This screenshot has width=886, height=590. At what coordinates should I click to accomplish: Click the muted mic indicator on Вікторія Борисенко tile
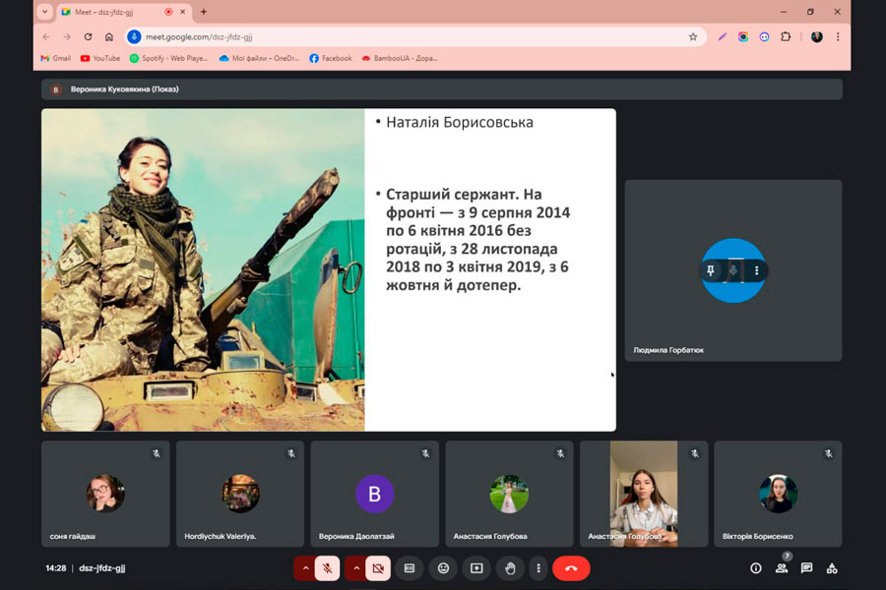[x=829, y=453]
